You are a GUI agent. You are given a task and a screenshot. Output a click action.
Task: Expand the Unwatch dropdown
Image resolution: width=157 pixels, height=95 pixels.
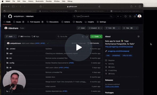click(101, 28)
